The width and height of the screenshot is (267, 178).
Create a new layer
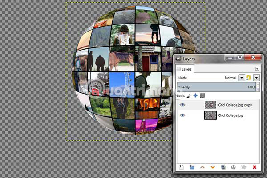click(181, 167)
